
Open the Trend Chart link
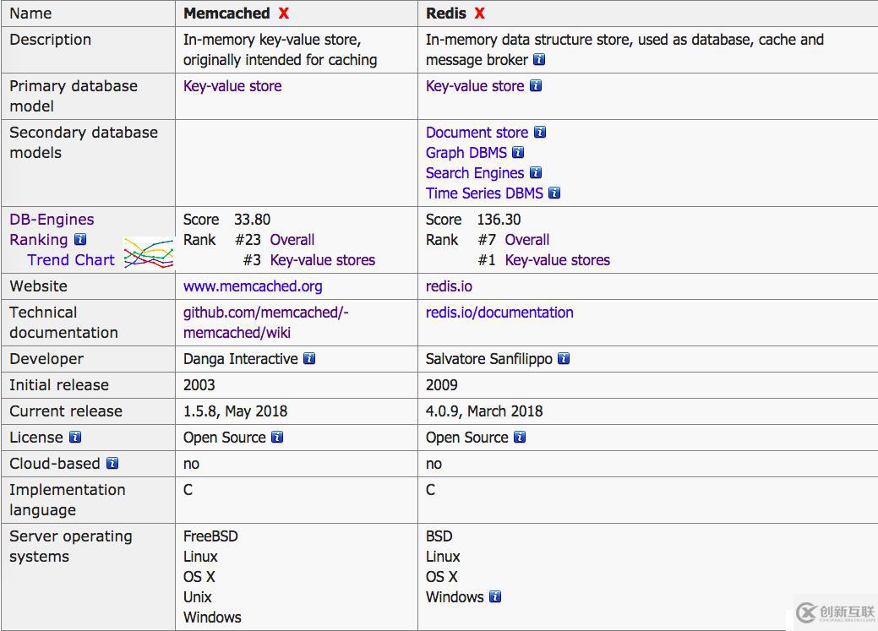[71, 260]
